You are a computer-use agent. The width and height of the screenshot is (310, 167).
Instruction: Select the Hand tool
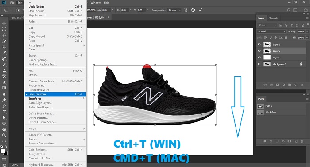tap(4, 129)
